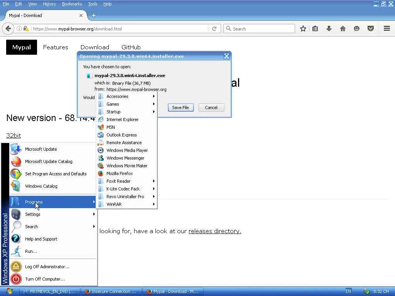The width and height of the screenshot is (395, 296).
Task: Expand the Foxit Reader submenu
Action: (127, 181)
